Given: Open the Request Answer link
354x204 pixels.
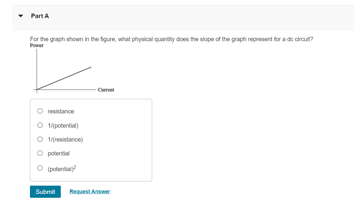Looking at the screenshot, I should click(90, 192).
